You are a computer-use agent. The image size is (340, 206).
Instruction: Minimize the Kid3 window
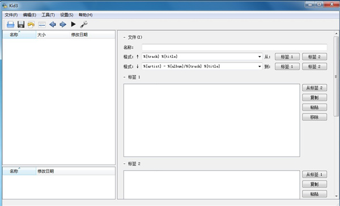310,5
